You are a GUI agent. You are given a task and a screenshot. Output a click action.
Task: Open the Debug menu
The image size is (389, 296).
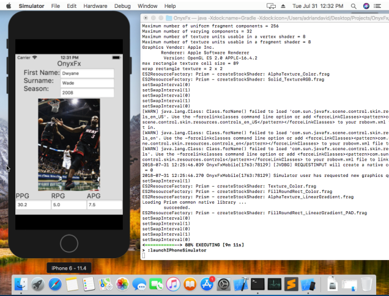[122, 6]
